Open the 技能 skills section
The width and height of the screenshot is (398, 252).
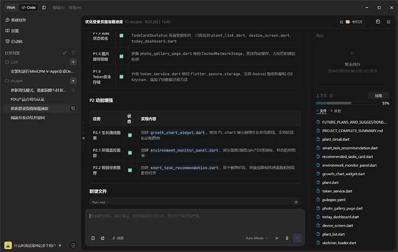click(12, 31)
